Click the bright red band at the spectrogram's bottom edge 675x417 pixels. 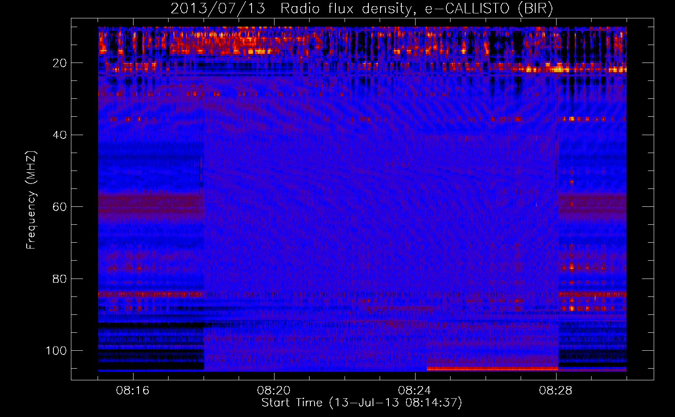coord(492,369)
